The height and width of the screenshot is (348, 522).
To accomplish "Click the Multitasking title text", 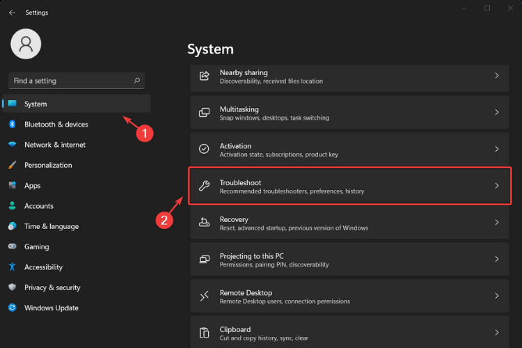I will pos(239,109).
